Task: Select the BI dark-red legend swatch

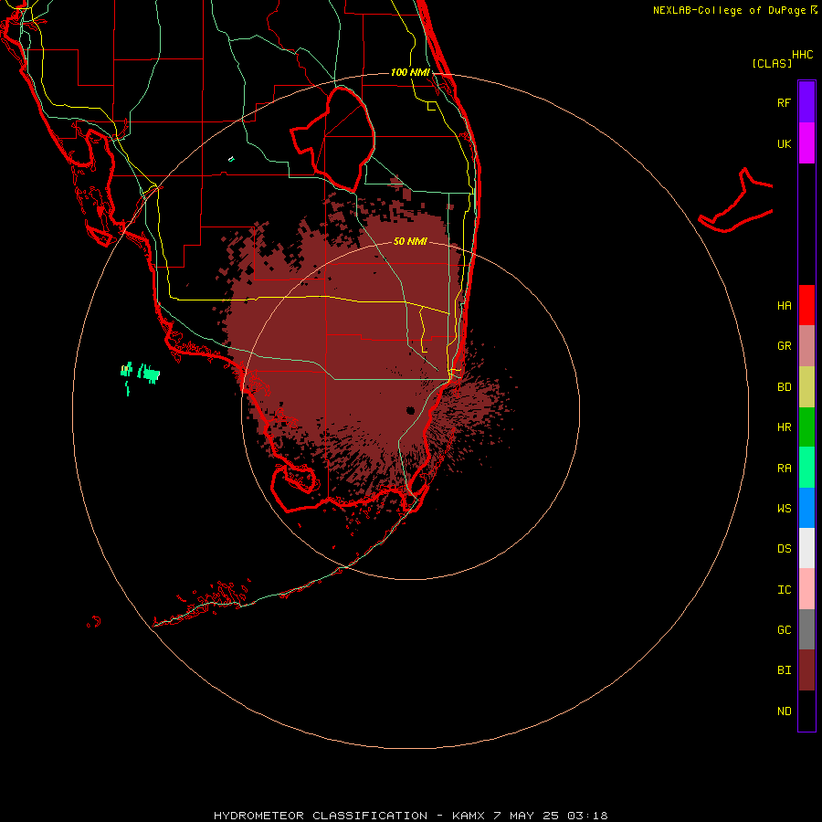Action: pyautogui.click(x=806, y=669)
